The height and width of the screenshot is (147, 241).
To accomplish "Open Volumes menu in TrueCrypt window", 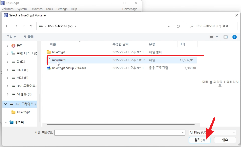I will pyautogui.click(x=8, y=9).
